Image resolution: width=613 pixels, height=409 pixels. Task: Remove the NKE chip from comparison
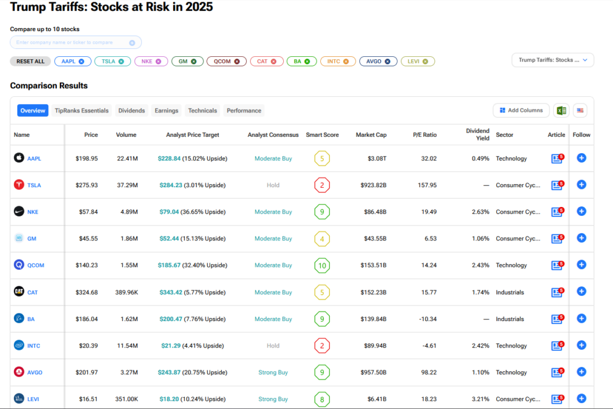[x=158, y=62]
